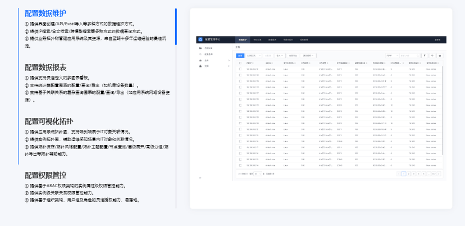Image resolution: width=465 pixels, height=226 pixels.
Task: Go to the previous page with the left arrow
Action: [399, 174]
